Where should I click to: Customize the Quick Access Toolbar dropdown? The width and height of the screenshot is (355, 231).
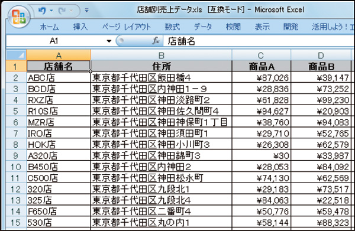tap(86, 11)
